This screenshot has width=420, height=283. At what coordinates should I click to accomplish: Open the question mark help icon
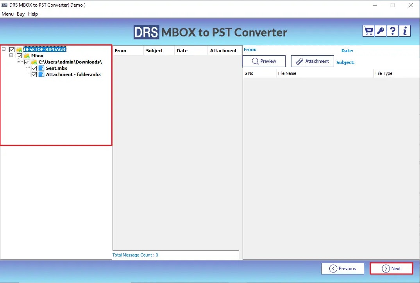pyautogui.click(x=392, y=31)
